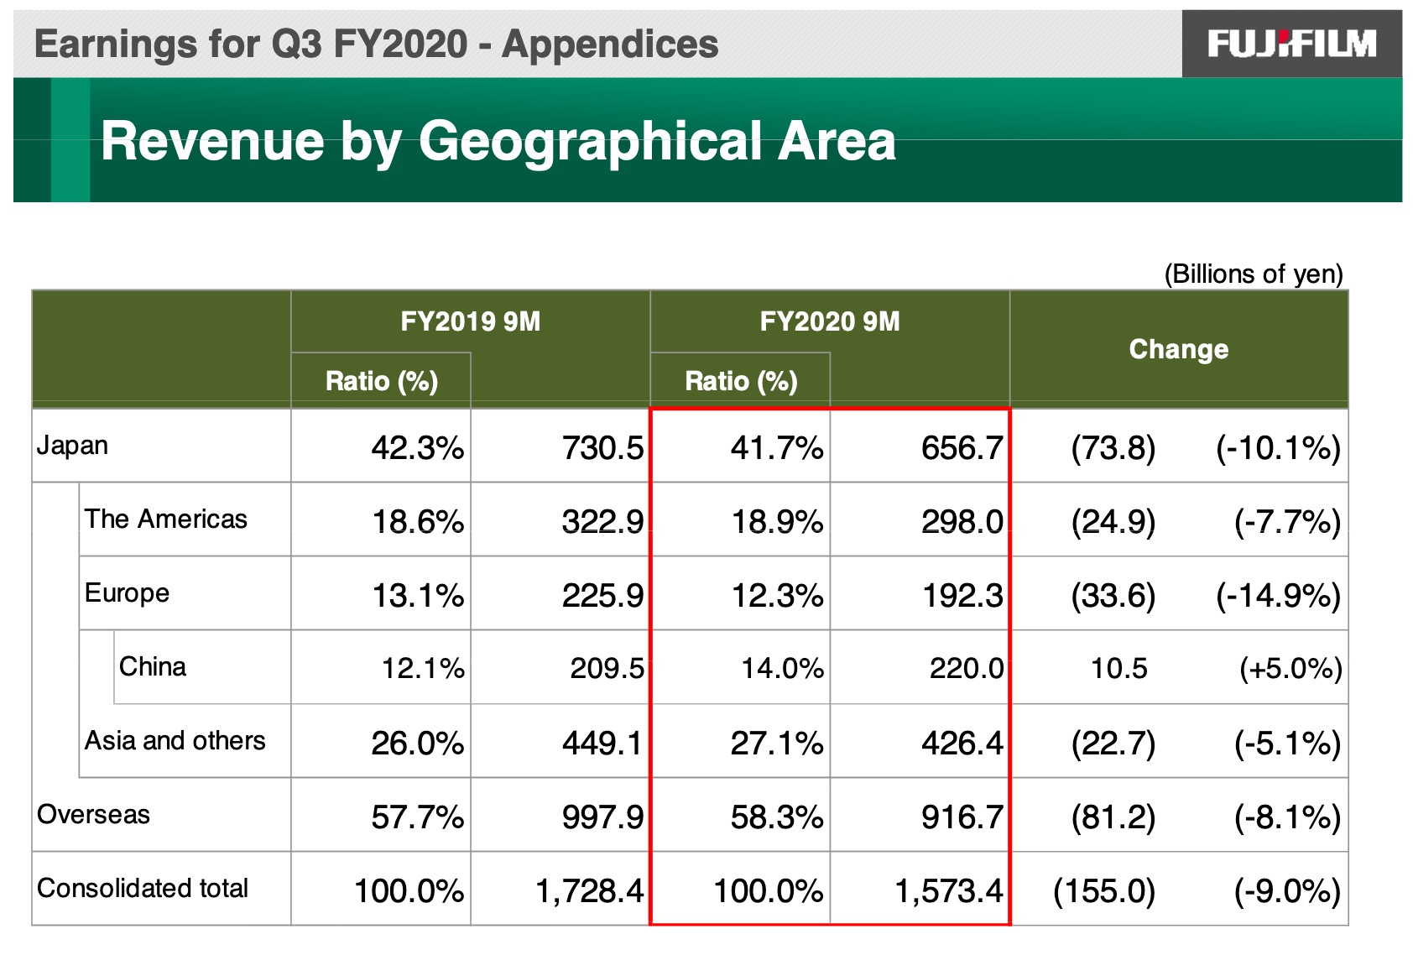Screen dimensions: 1413x955
Task: Click the Change column header
Action: pos(1178,349)
